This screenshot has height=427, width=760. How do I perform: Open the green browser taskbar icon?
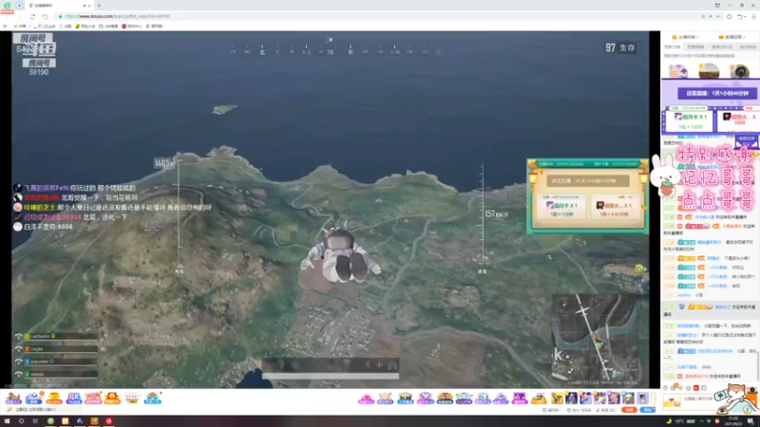[50, 421]
